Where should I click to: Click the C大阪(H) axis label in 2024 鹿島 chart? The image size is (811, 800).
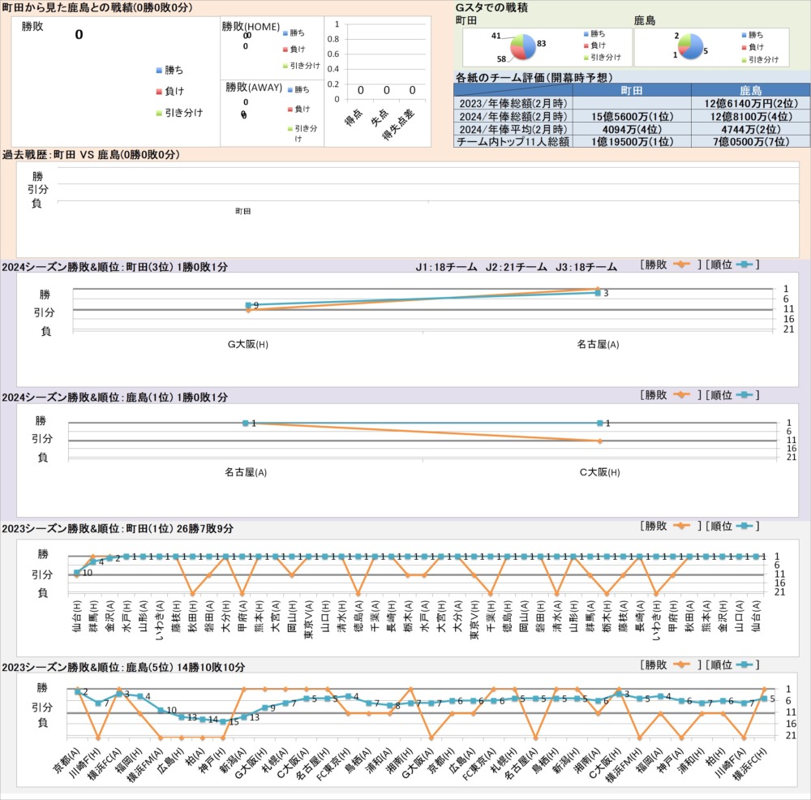599,471
